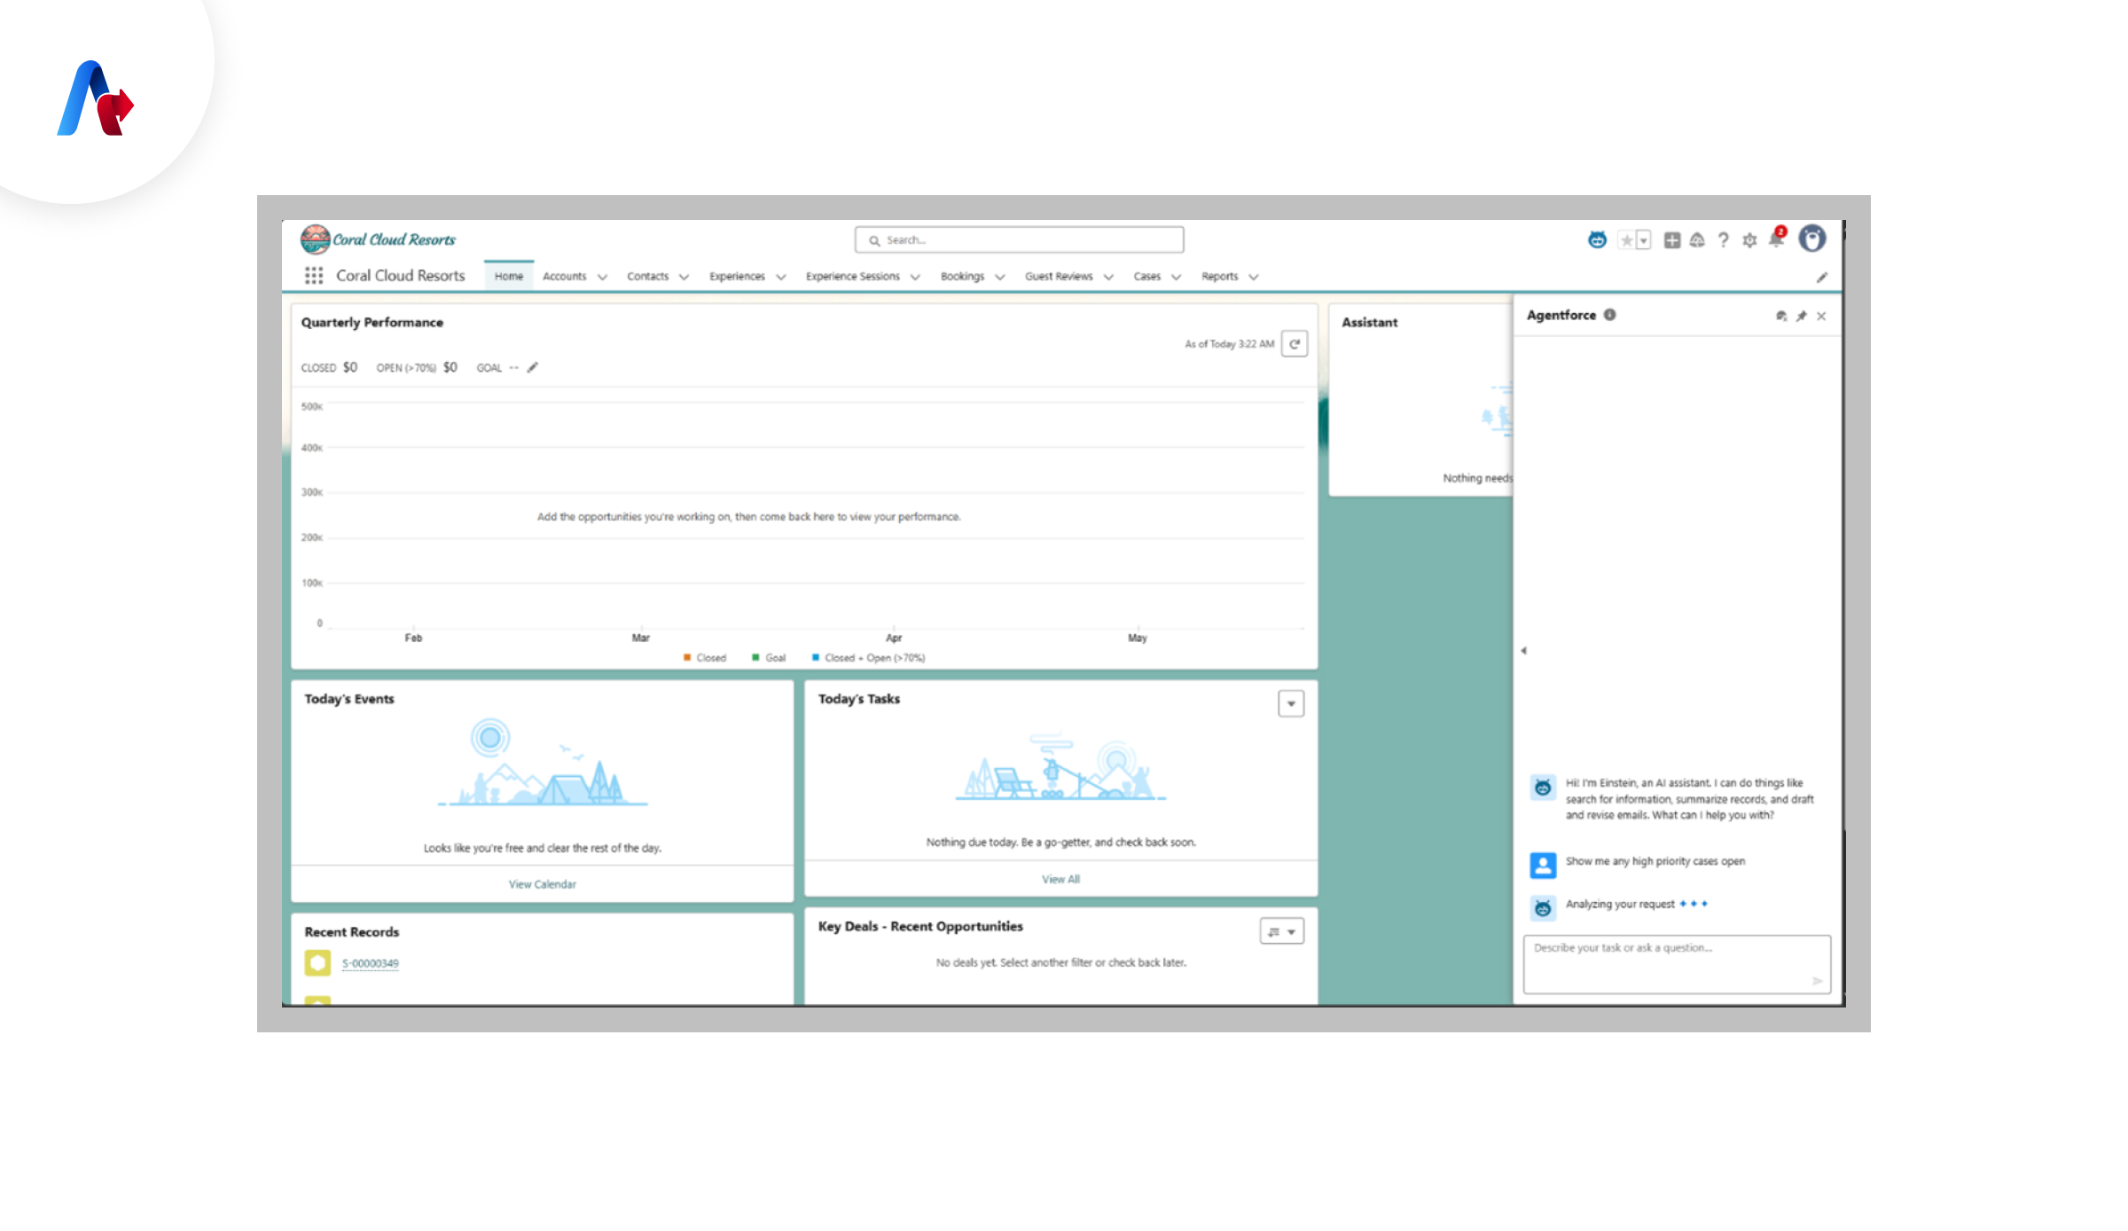The height and width of the screenshot is (1231, 2128).
Task: Open the Guest Reviews tab
Action: (1059, 277)
